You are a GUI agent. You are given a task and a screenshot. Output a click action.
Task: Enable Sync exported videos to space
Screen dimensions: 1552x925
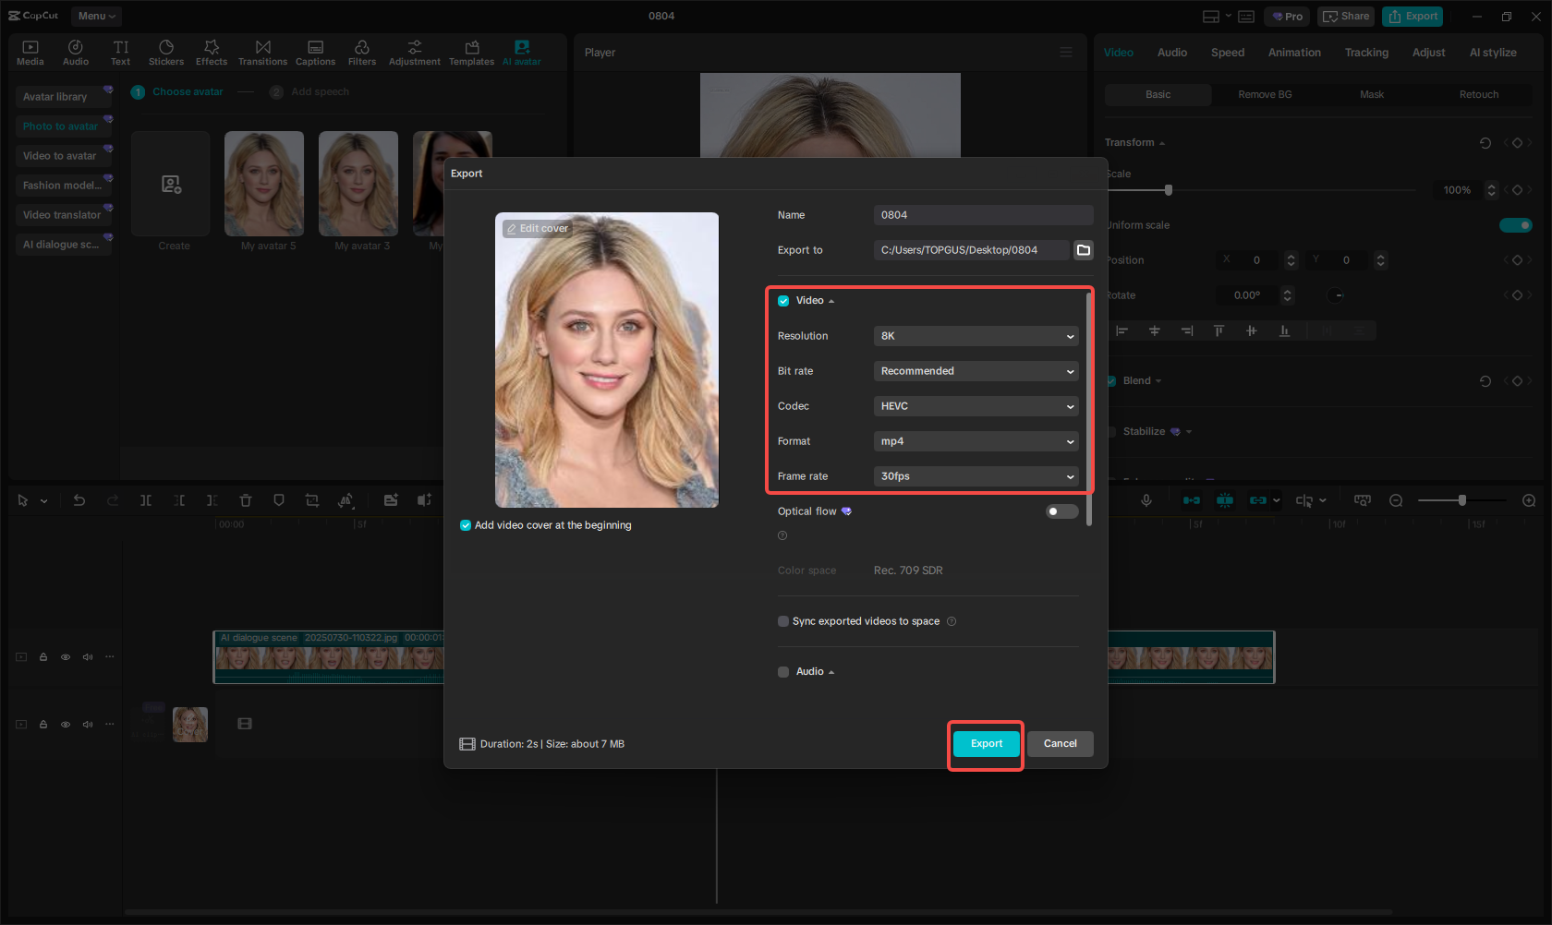[x=782, y=620]
